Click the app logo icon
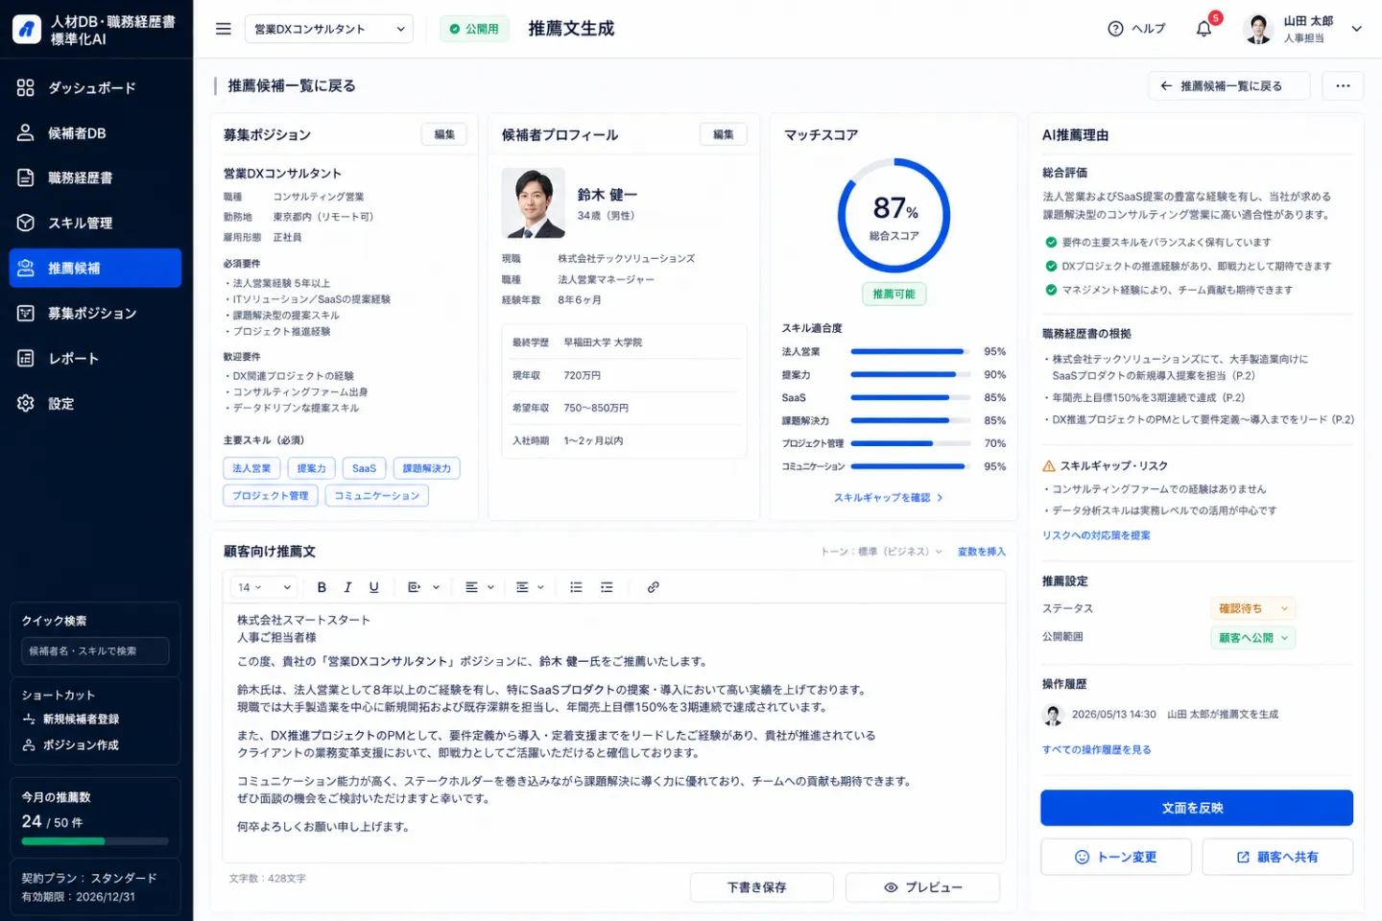Viewport: 1382px width, 921px height. coord(26,29)
